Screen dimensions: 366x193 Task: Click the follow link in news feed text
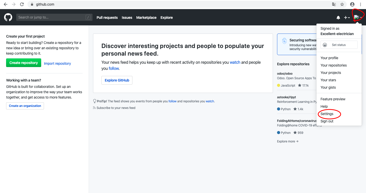[x=114, y=68]
